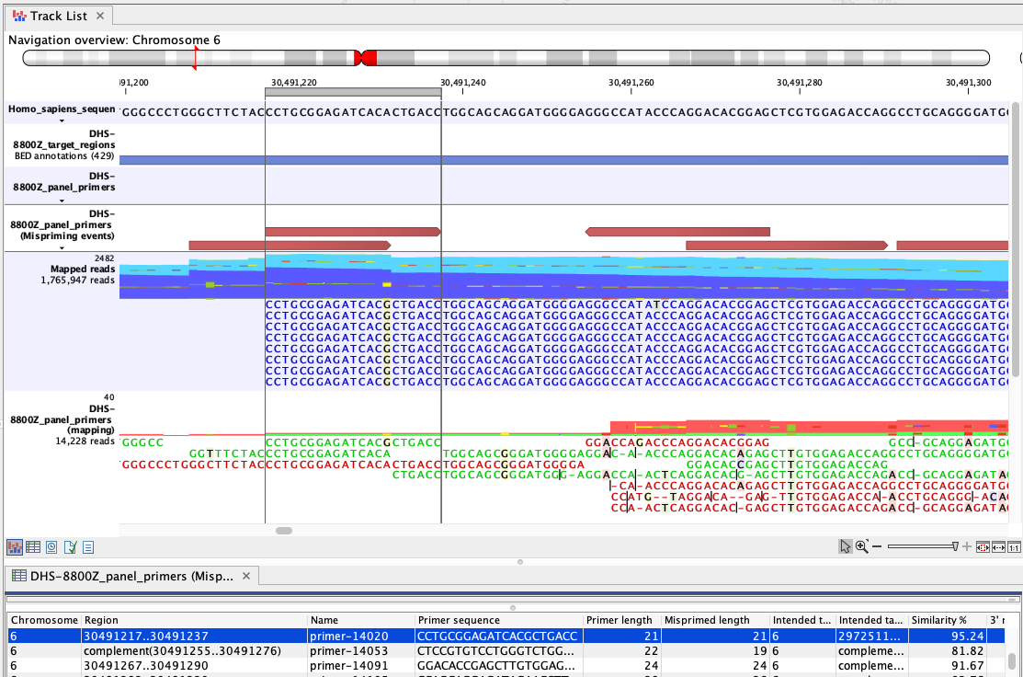
Task: Expand the DHS-8800Z_panel_primers track arrow
Action: [62, 199]
